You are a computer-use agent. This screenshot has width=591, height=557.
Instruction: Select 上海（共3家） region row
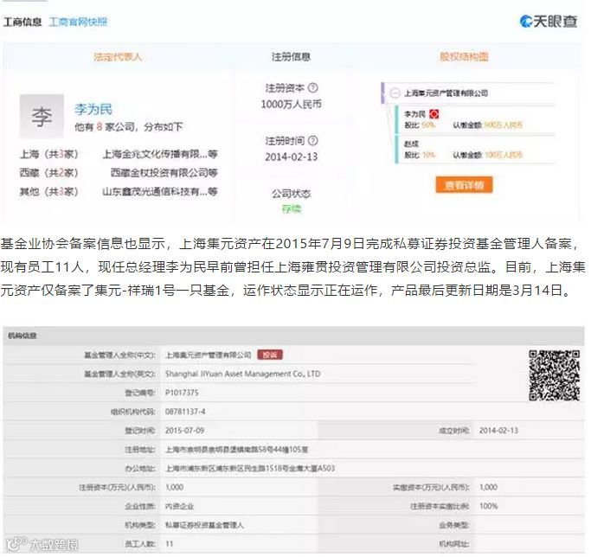click(x=49, y=154)
